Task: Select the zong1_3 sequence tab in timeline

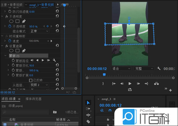Action: pos(107,99)
